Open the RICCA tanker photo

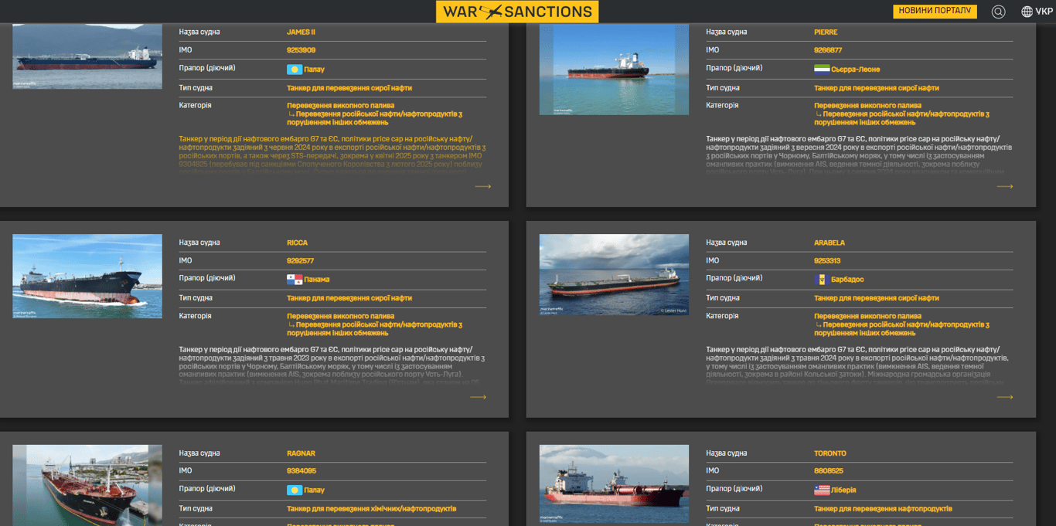tap(87, 276)
